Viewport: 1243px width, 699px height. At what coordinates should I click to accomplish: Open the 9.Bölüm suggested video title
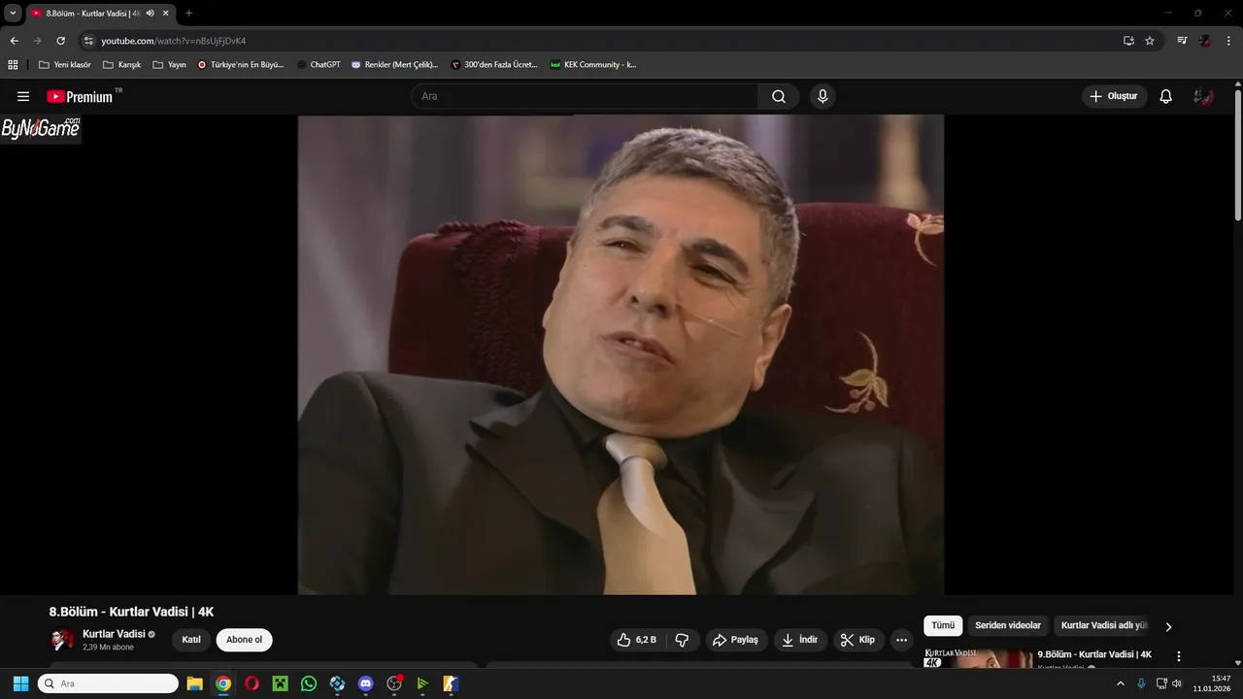[1094, 654]
